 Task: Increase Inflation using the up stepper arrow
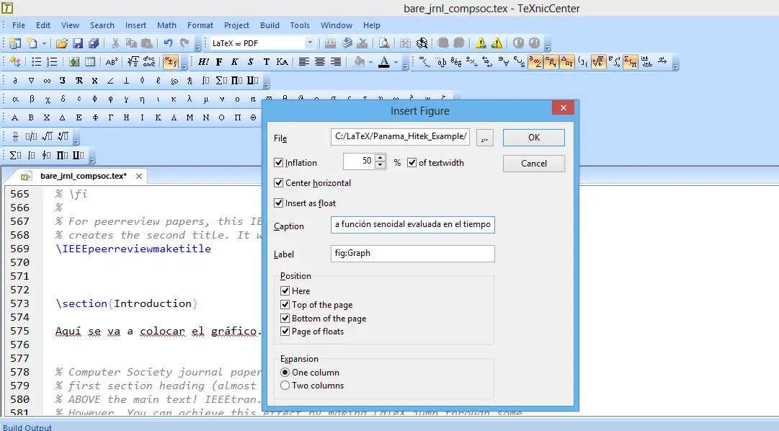point(380,158)
